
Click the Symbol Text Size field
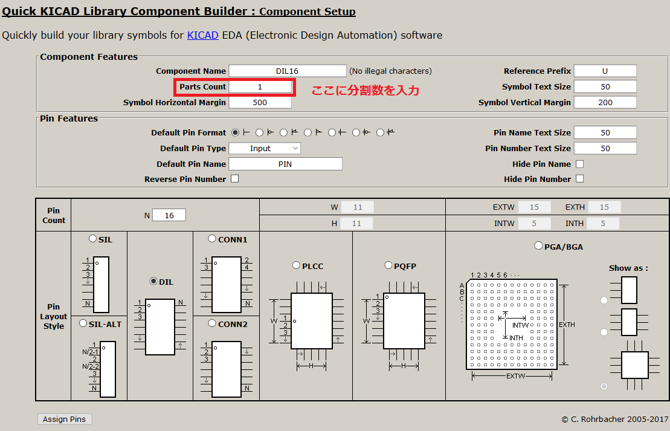[605, 87]
